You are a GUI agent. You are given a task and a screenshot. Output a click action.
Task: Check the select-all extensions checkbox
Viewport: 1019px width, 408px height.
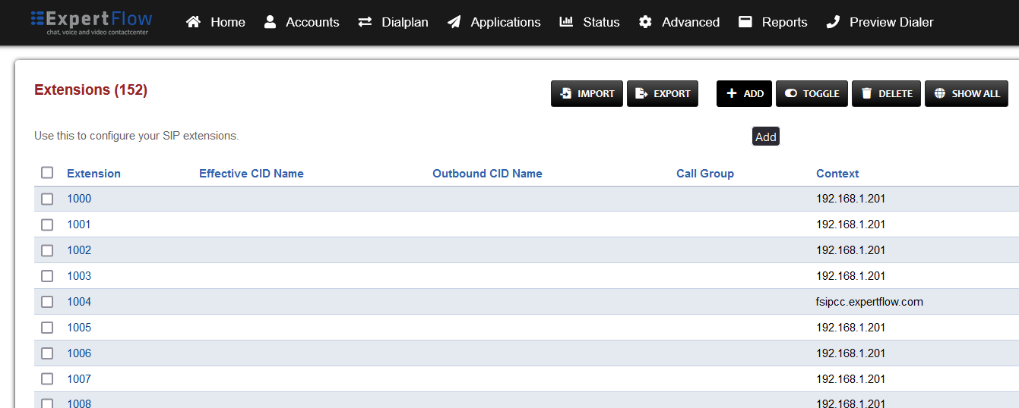pyautogui.click(x=47, y=173)
